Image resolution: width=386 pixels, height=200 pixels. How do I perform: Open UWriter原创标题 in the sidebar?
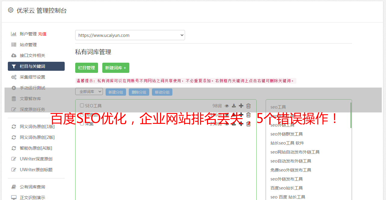[x=36, y=170]
